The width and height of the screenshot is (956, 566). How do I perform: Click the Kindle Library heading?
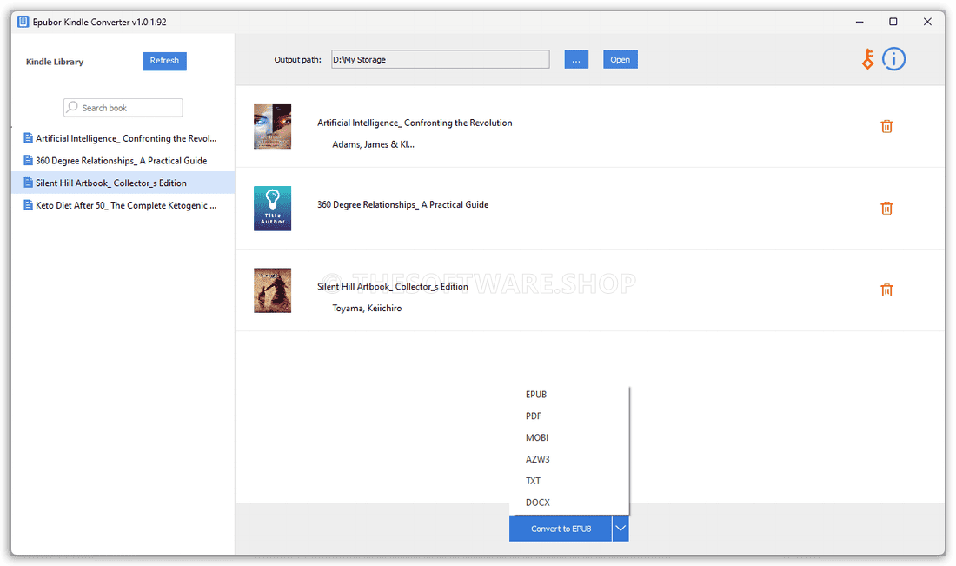point(55,62)
